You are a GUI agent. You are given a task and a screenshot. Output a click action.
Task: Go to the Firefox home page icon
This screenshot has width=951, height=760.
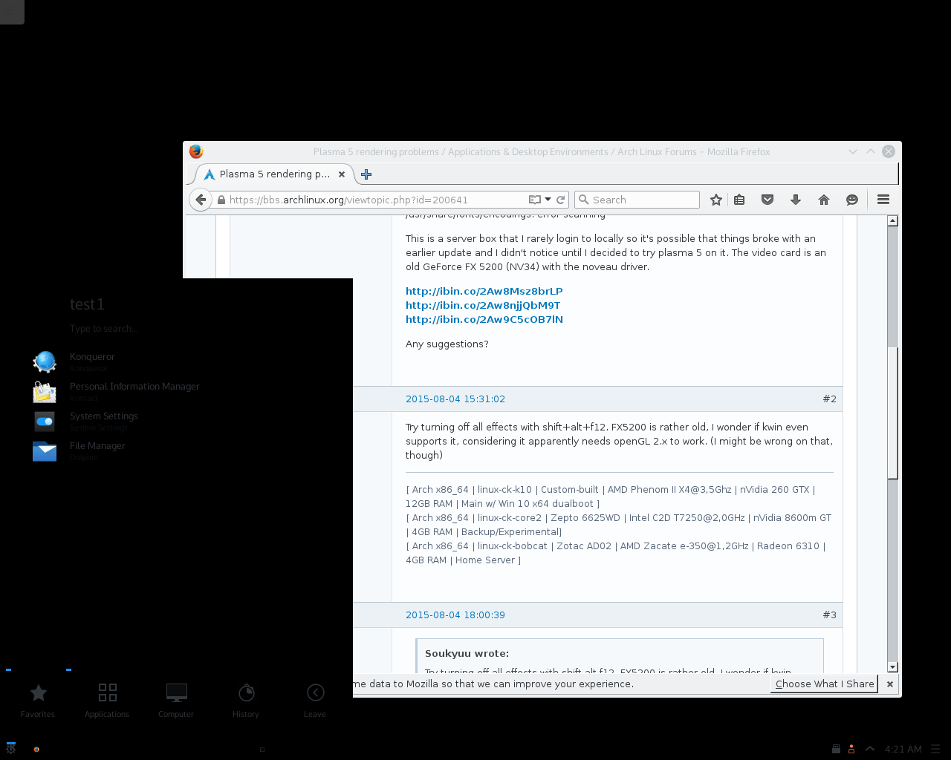coord(824,200)
